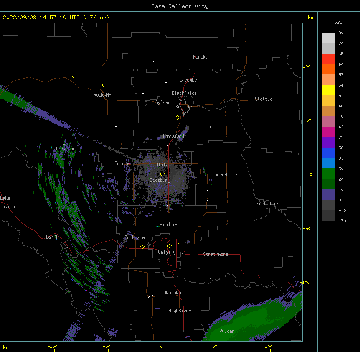Image resolution: width=360 pixels, height=352 pixels.
Task: Click the Didsbury town label
Action: point(160,180)
